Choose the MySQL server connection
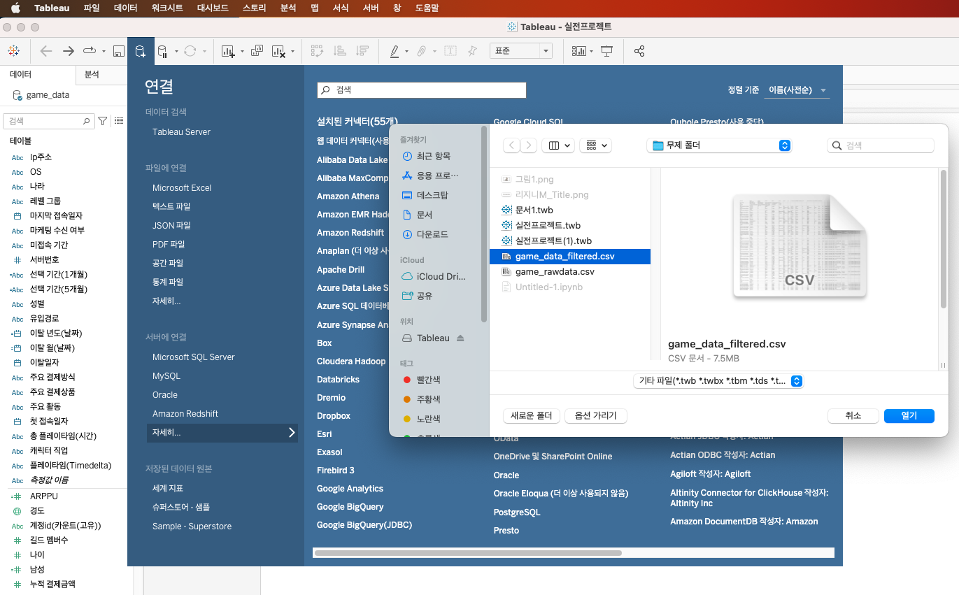The image size is (959, 595). coord(166,375)
